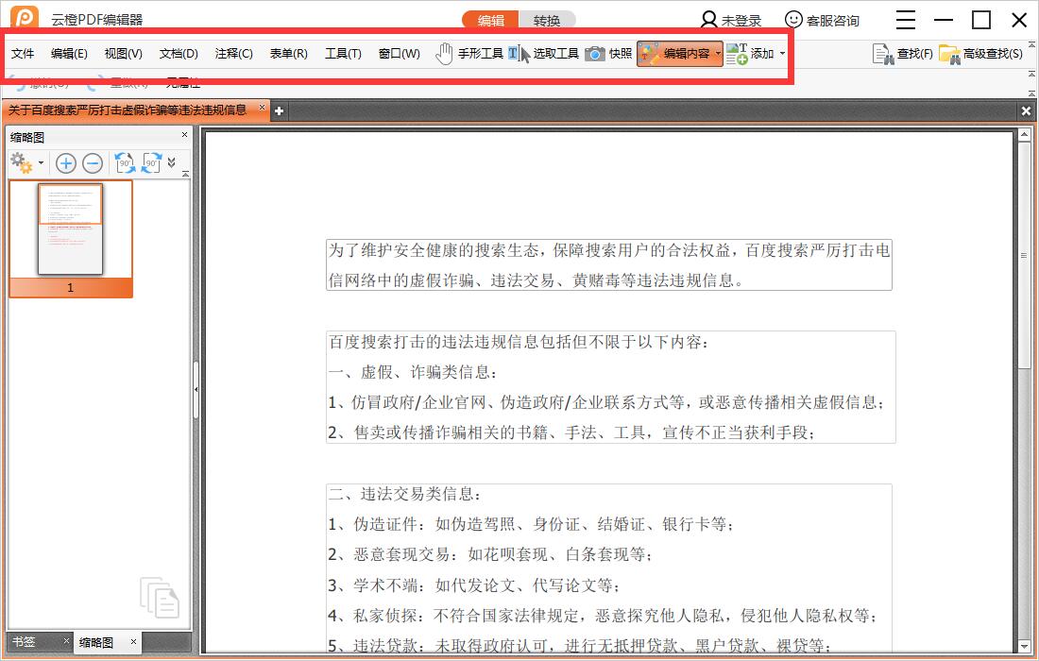Screen dimensions: 1039x661
Task: Close the 书签 bottom tab
Action: pos(66,640)
